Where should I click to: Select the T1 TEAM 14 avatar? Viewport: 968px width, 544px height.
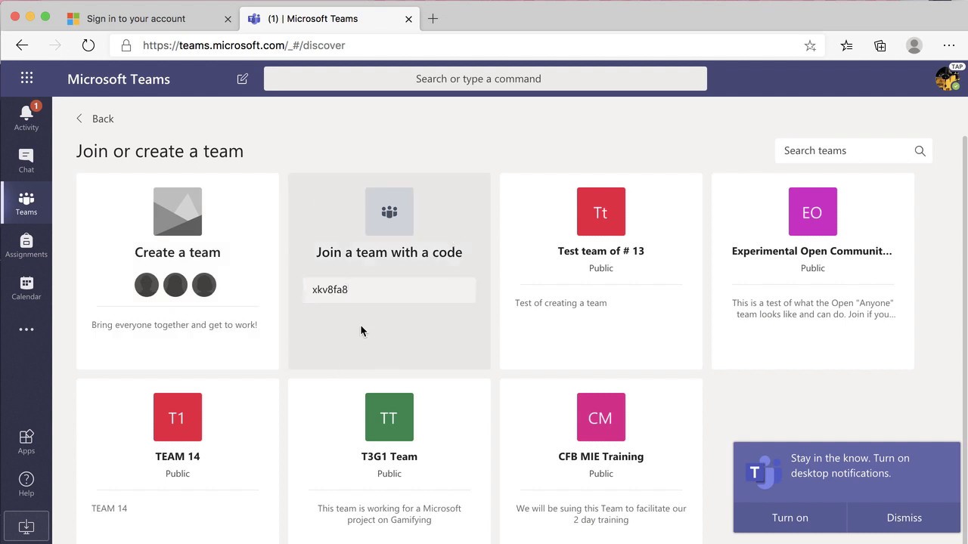pyautogui.click(x=178, y=417)
